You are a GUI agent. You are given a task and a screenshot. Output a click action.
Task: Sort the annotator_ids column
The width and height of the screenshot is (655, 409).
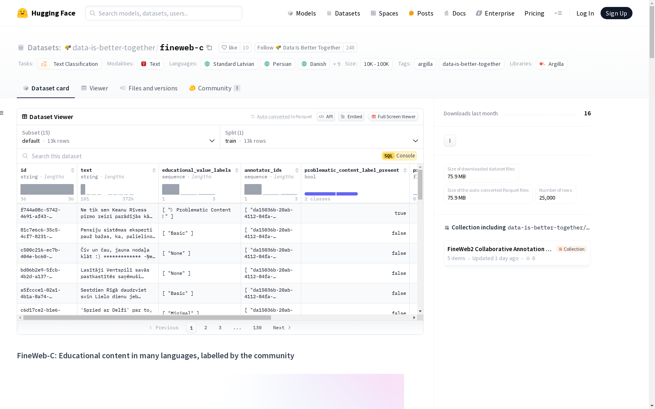click(x=297, y=170)
